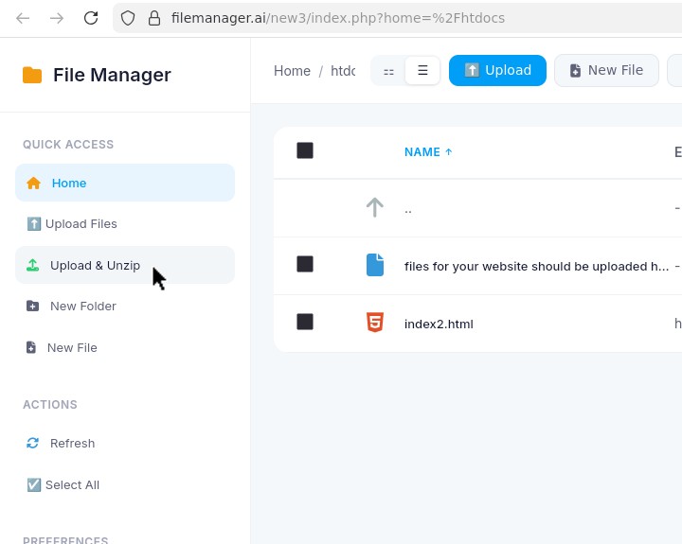Switch to list view layout

422,71
